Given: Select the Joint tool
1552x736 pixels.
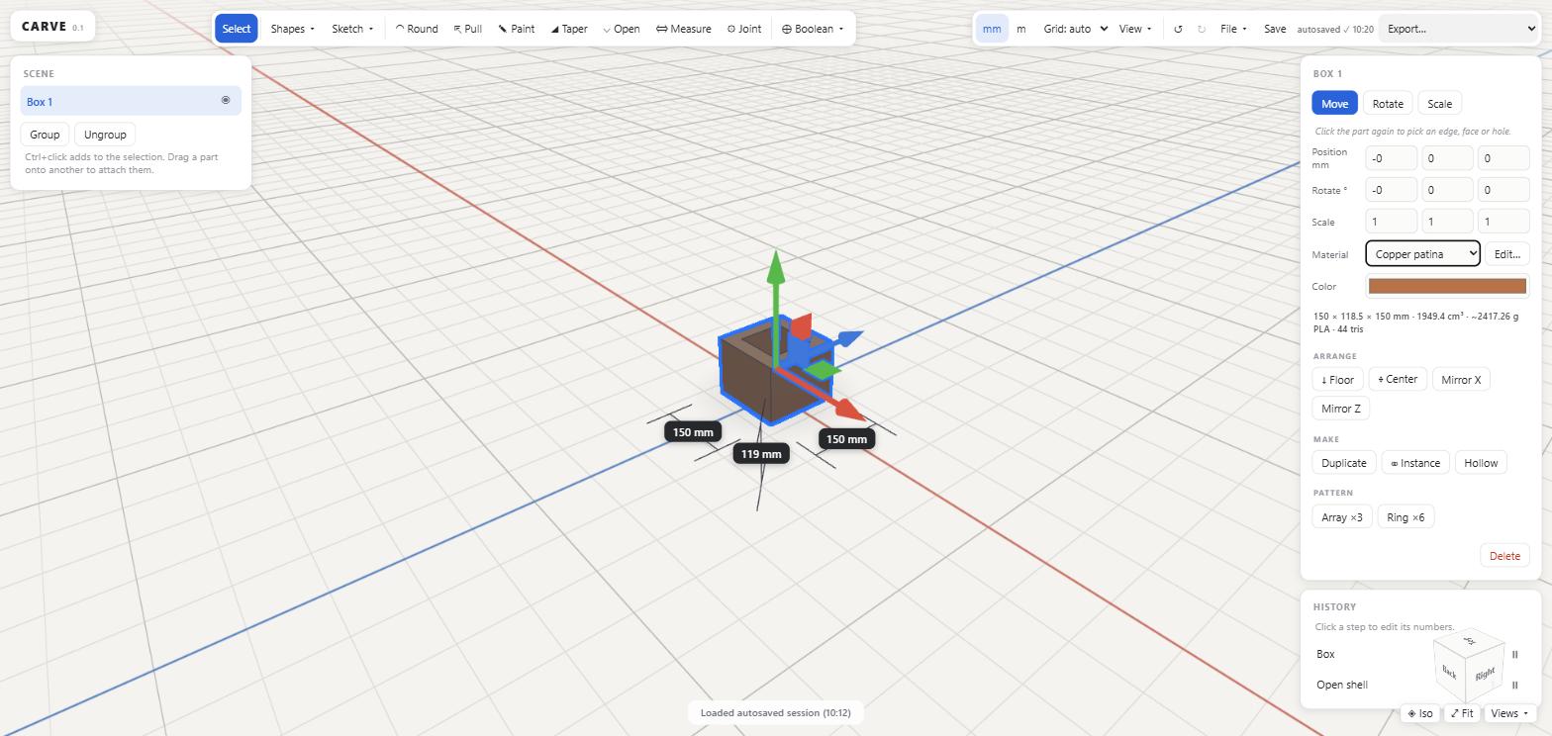Looking at the screenshot, I should (744, 29).
